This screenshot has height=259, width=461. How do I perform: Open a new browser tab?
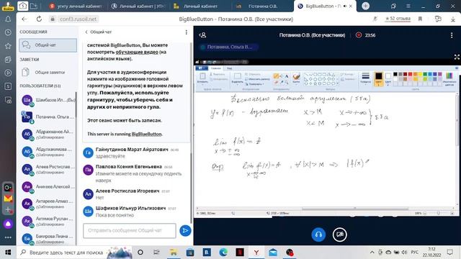click(365, 6)
